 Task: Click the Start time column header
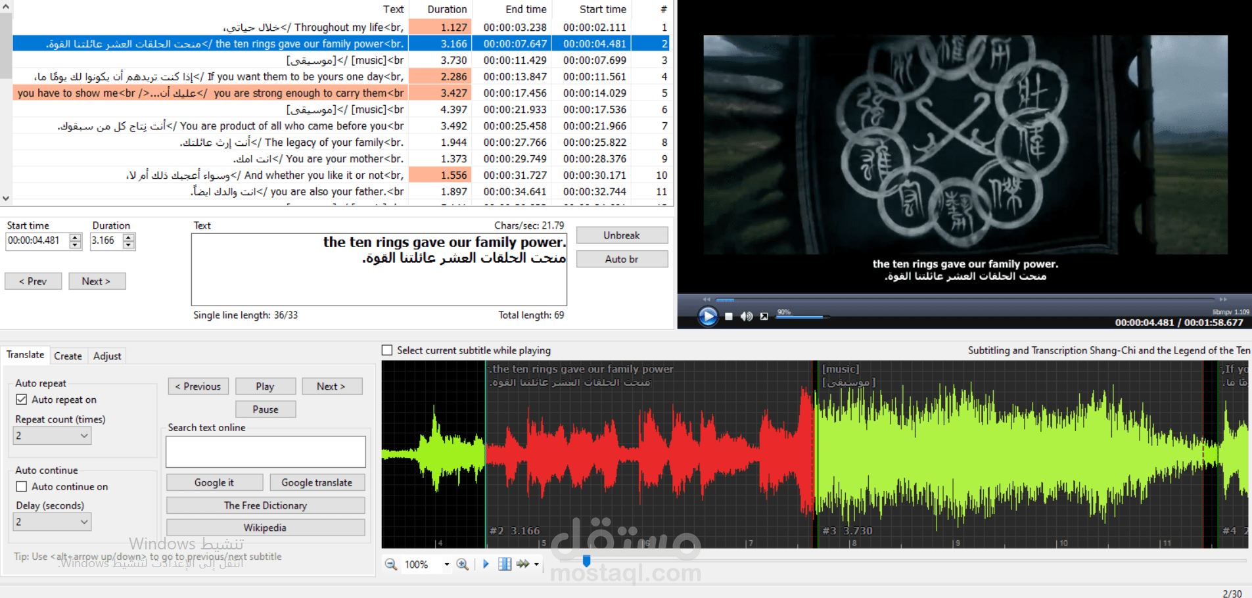[x=591, y=9]
